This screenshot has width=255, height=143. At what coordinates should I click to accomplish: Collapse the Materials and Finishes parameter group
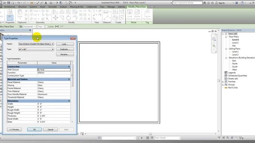(69, 79)
